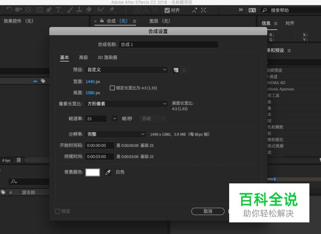Click the blue sort arrow in the project panel
The image size is (321, 234).
tap(35, 81)
